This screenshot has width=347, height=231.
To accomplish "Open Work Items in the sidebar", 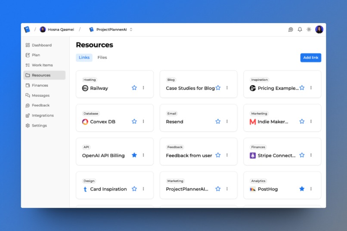I will click(x=44, y=65).
